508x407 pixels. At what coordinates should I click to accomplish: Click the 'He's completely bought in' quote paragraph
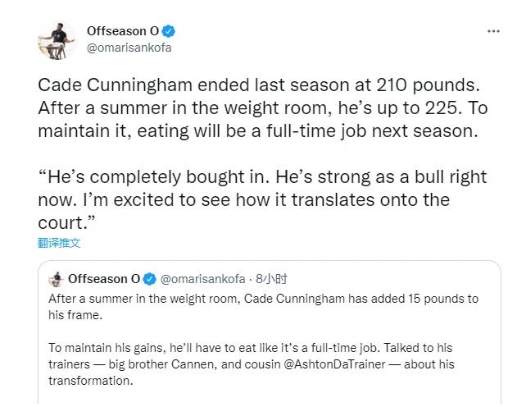point(262,177)
